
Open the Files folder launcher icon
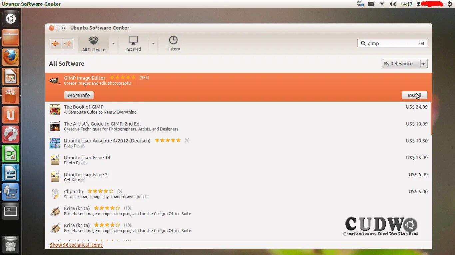coord(11,38)
